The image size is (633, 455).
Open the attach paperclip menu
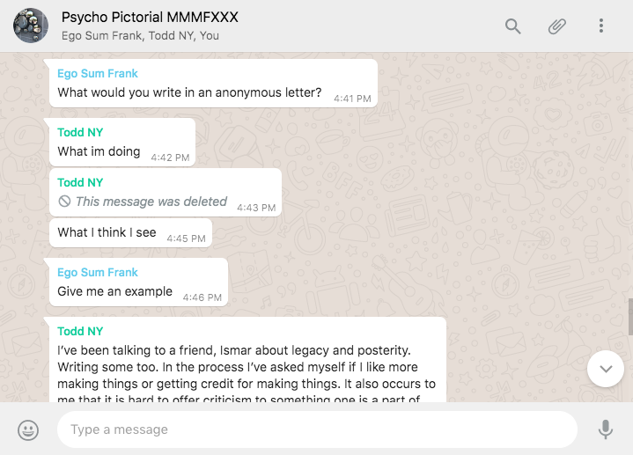tap(557, 26)
